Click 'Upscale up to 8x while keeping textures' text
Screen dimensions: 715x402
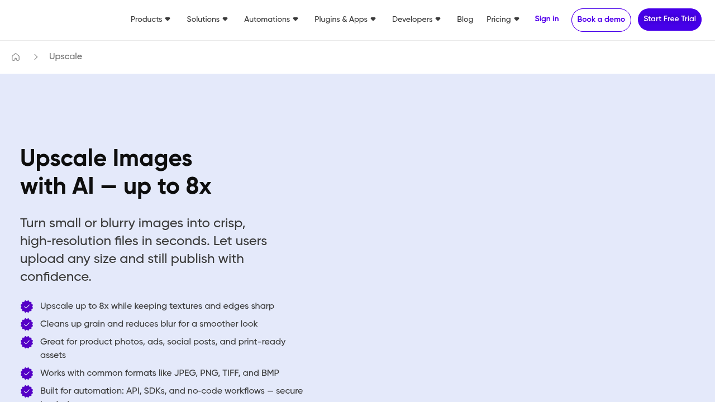coord(157,307)
